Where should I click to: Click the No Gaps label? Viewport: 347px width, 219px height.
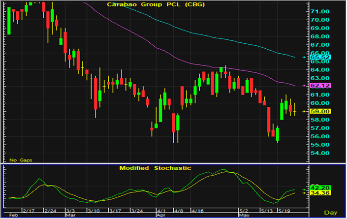[x=21, y=160]
